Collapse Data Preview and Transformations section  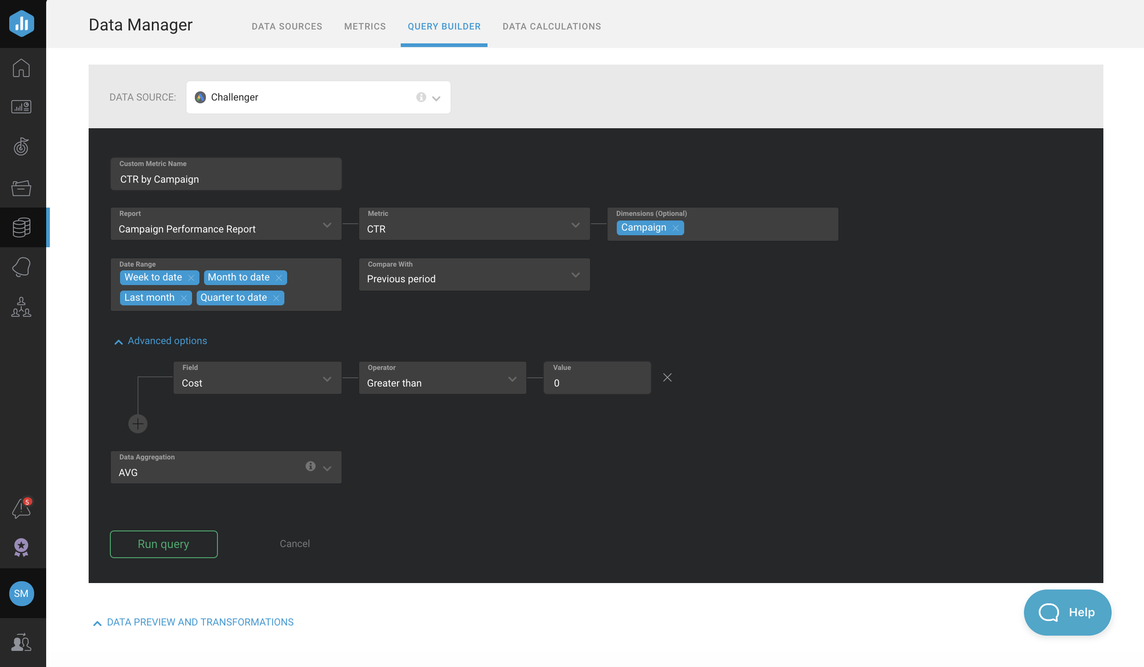click(193, 622)
